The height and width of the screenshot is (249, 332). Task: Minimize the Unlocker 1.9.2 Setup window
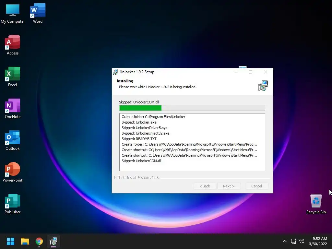pyautogui.click(x=236, y=72)
